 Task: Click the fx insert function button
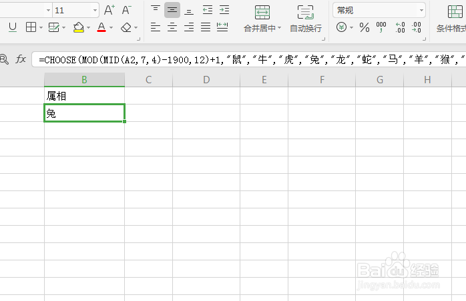click(21, 59)
